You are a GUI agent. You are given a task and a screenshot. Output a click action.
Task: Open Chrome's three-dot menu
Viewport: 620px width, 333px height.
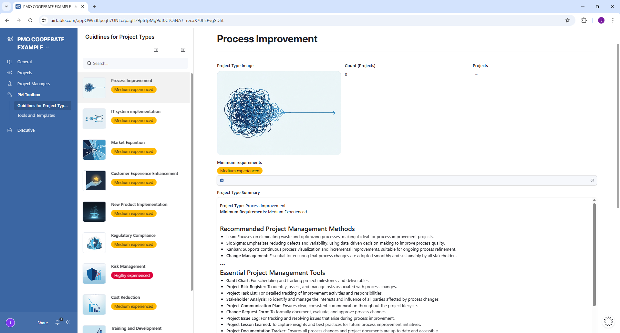coord(613,20)
